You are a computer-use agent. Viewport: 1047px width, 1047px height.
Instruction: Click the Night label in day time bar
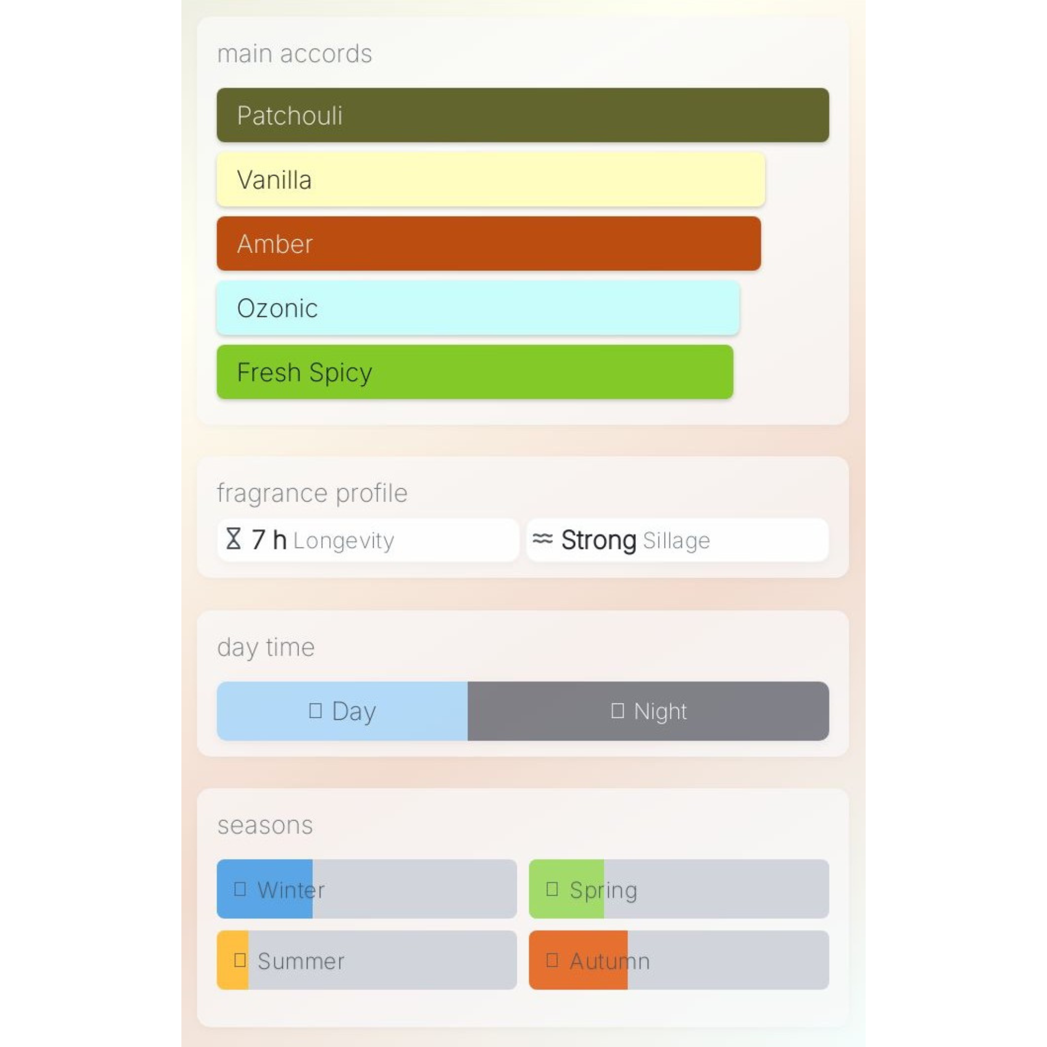point(660,711)
